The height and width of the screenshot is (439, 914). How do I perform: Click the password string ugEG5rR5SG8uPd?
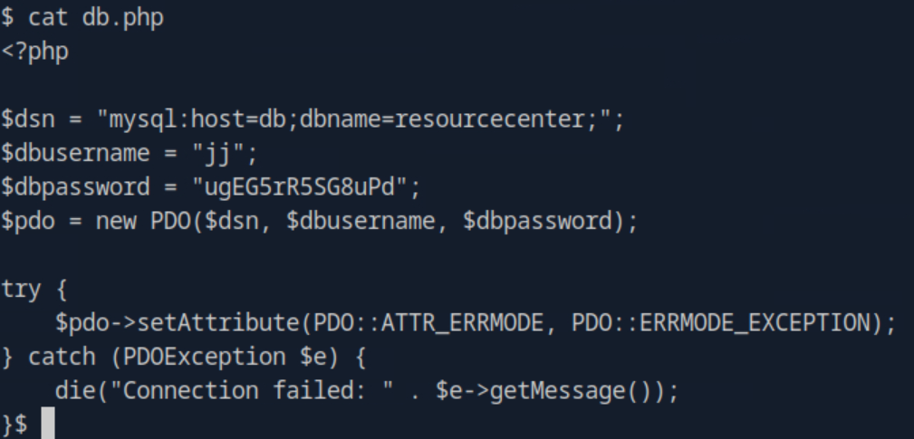point(306,187)
